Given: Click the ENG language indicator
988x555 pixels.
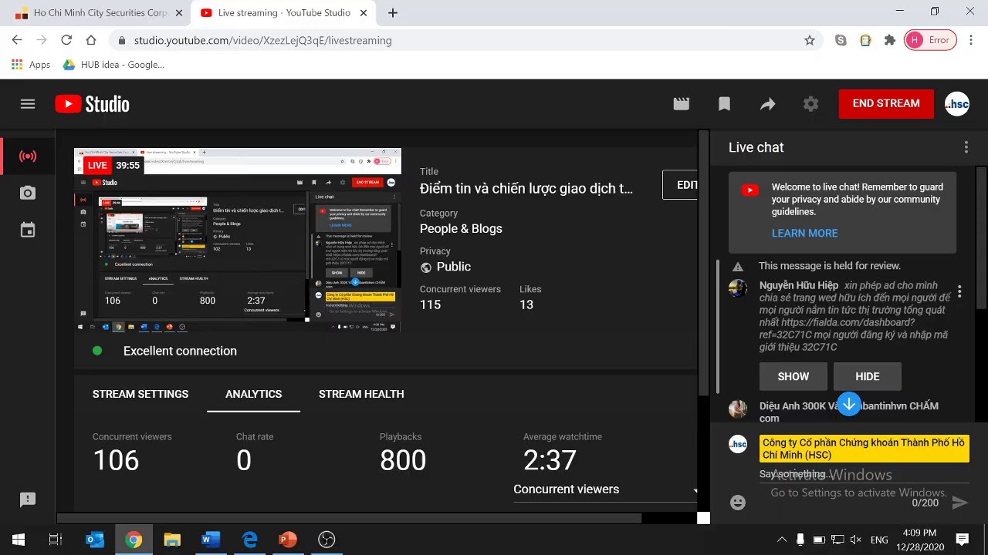Looking at the screenshot, I should [x=879, y=540].
